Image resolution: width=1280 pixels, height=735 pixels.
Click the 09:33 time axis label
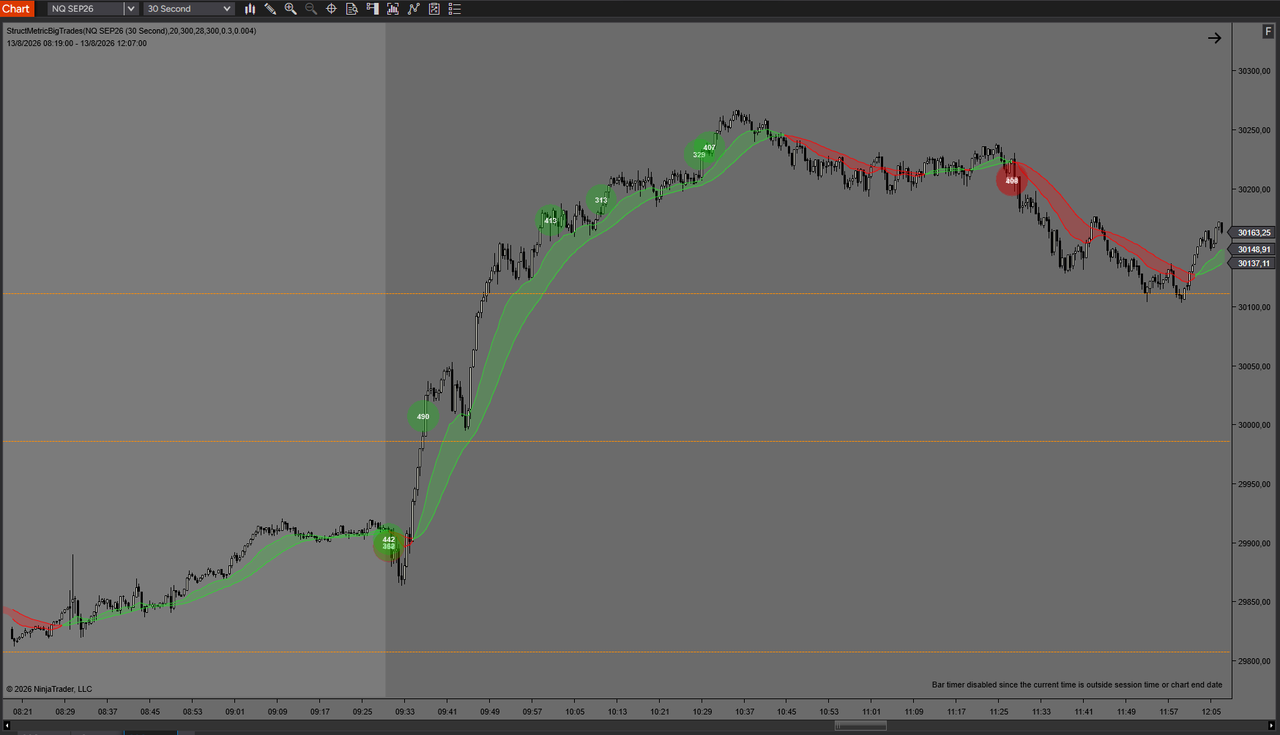[405, 712]
